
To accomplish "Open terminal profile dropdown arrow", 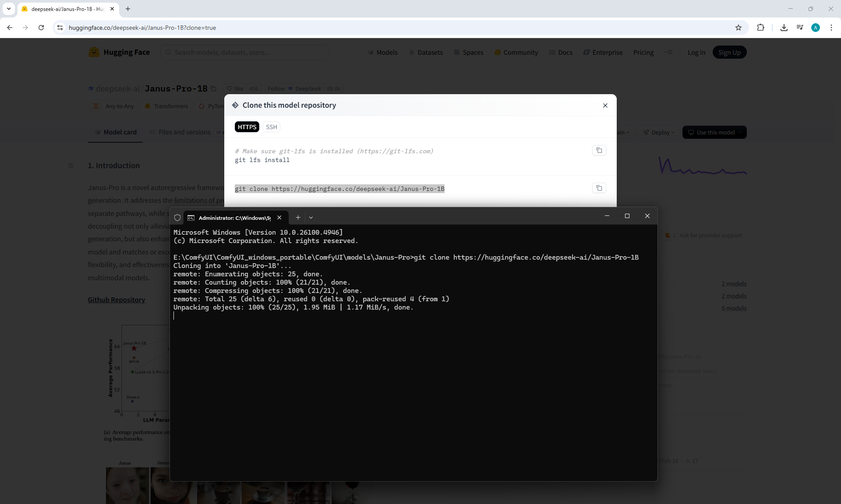I will click(311, 218).
